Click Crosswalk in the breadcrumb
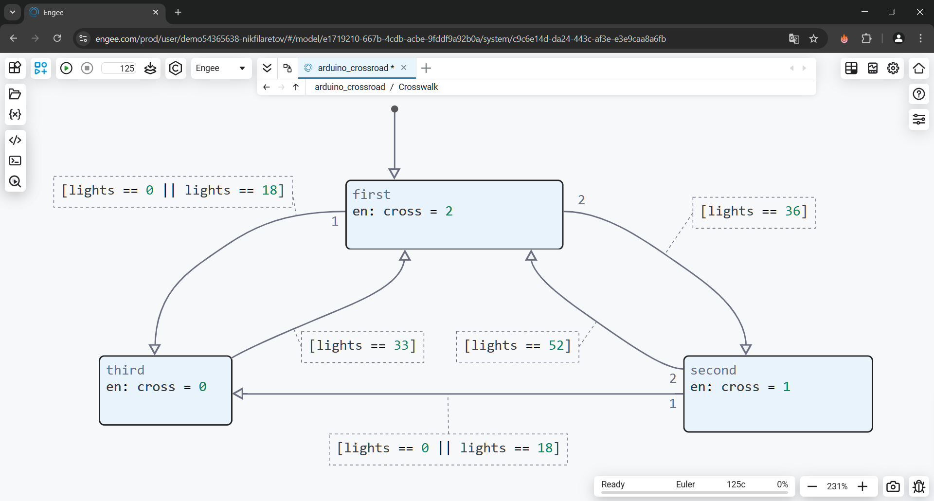This screenshot has height=501, width=934. tap(418, 87)
